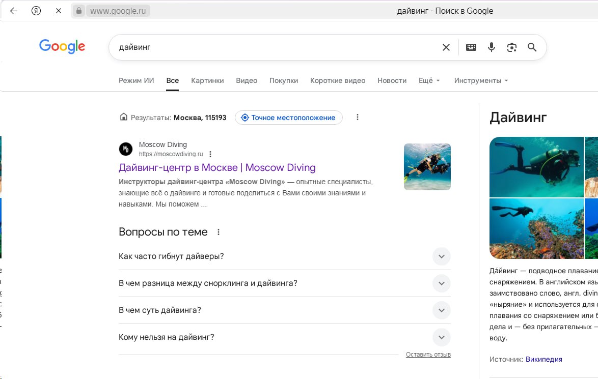The image size is (598, 379).
Task: Open search by image camera icon
Action: pyautogui.click(x=511, y=47)
